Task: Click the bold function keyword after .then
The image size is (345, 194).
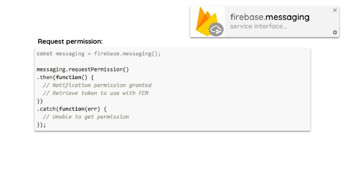Action: tap(68, 77)
